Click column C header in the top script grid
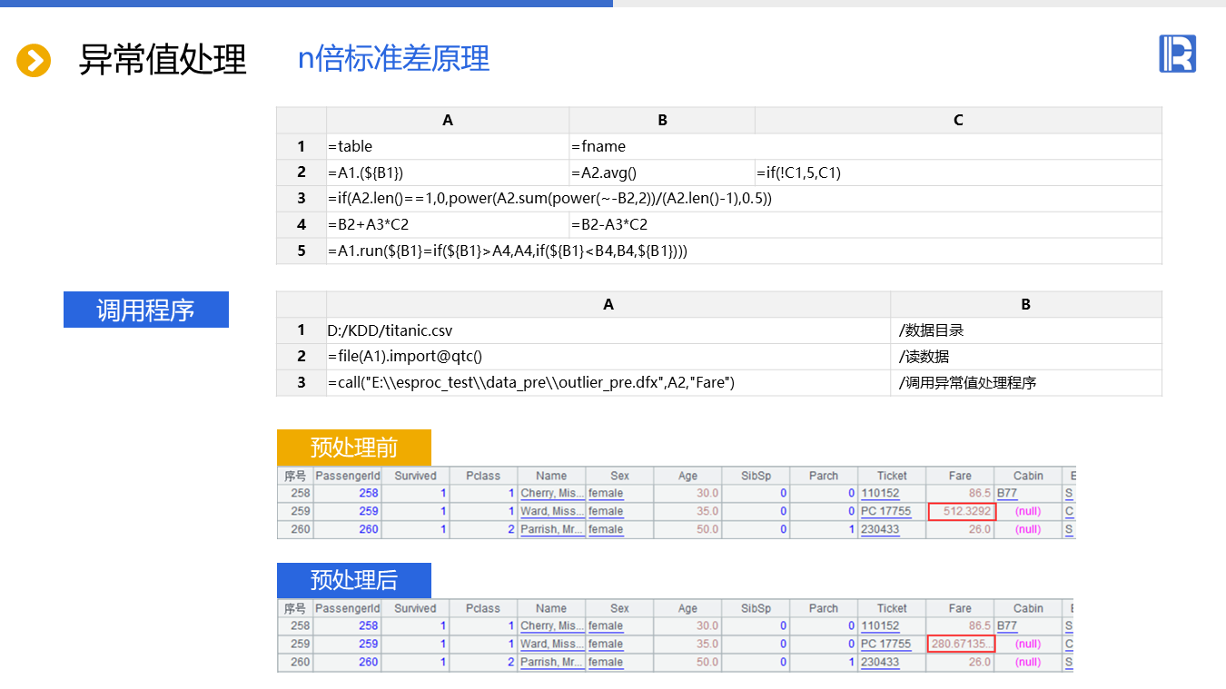This screenshot has height=689, width=1226. (957, 120)
